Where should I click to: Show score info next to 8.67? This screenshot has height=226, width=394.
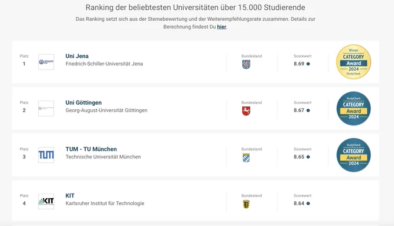pyautogui.click(x=308, y=110)
